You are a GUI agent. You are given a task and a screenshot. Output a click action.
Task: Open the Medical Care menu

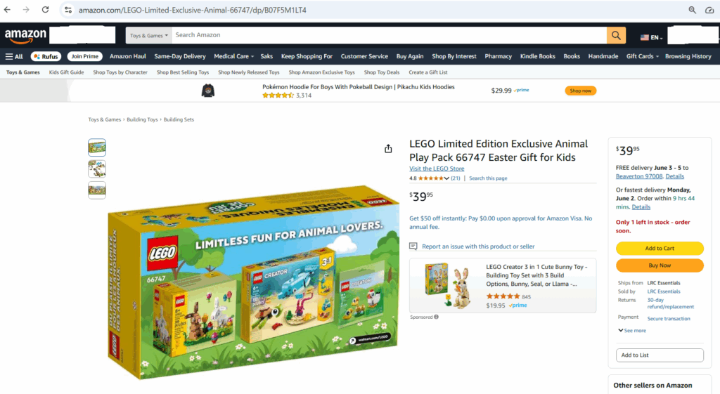[233, 56]
